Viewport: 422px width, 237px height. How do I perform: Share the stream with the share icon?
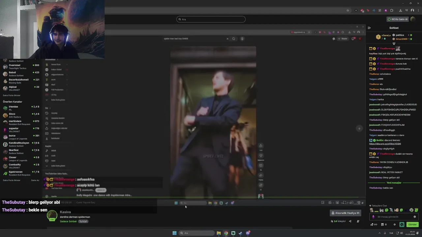[x=350, y=221]
